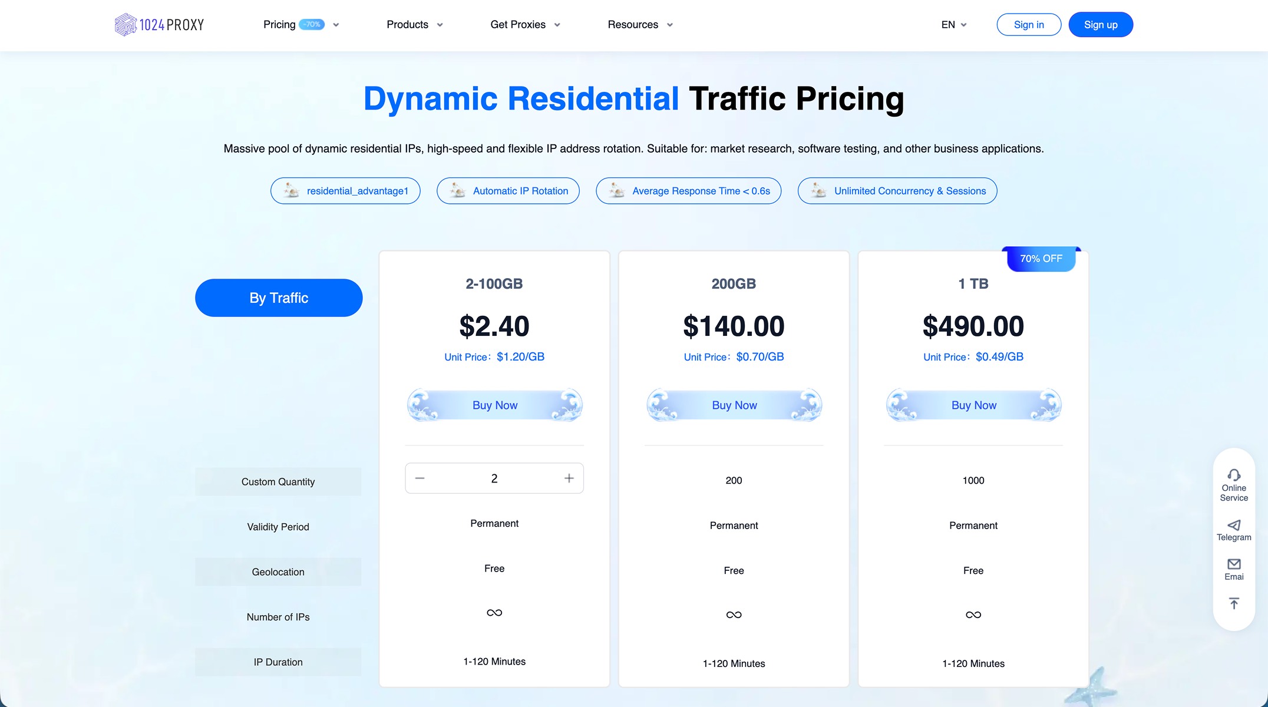The image size is (1268, 707).
Task: Open the Get Proxies menu
Action: pyautogui.click(x=525, y=25)
